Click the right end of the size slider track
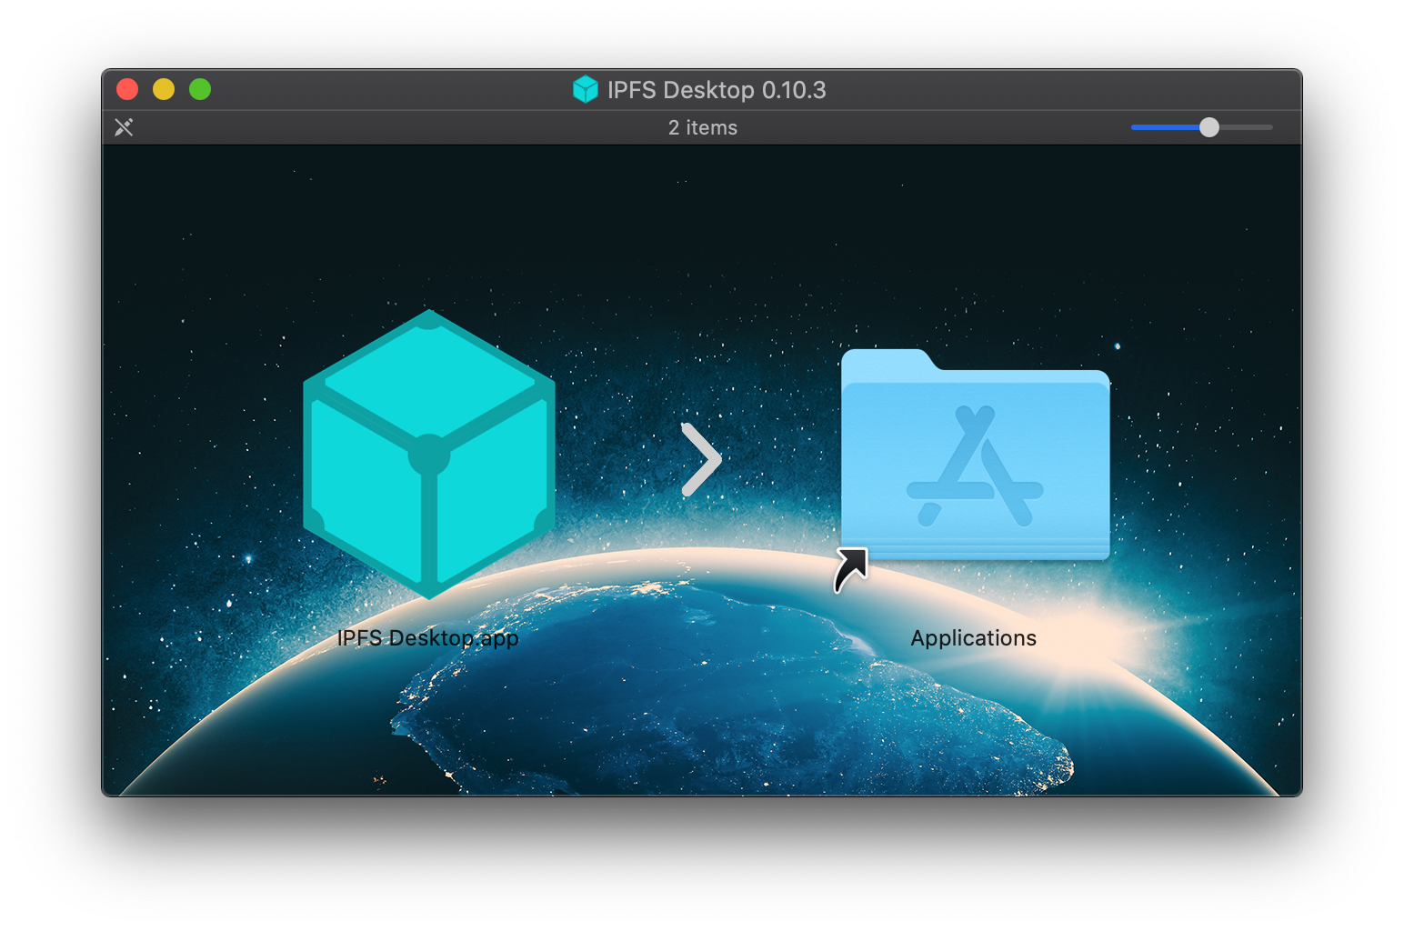 tap(1264, 127)
